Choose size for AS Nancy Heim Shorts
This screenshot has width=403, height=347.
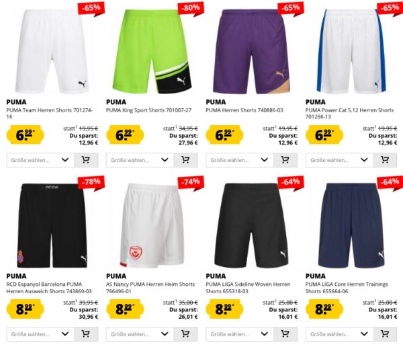(x=140, y=334)
